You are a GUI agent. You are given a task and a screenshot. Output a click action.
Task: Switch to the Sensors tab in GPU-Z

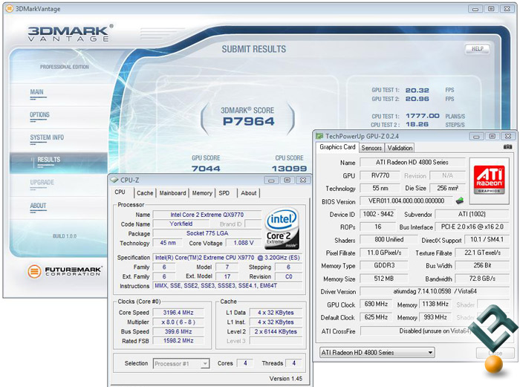point(371,148)
